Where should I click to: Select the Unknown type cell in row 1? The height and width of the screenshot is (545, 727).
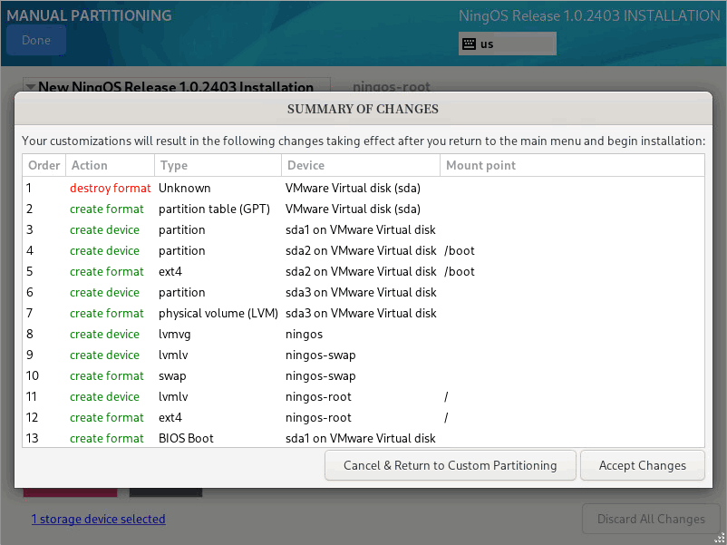(185, 188)
